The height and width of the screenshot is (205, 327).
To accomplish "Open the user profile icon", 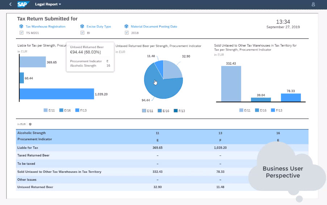I will [313, 4].
